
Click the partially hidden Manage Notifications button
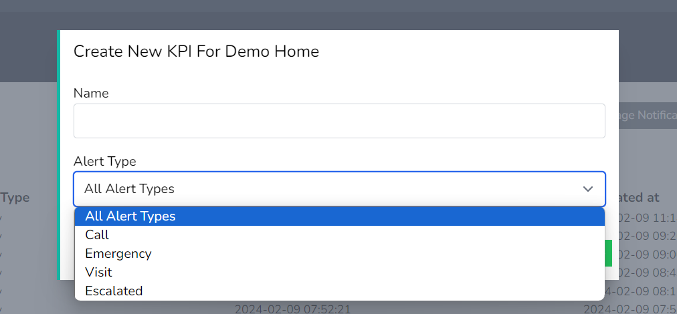coord(647,116)
